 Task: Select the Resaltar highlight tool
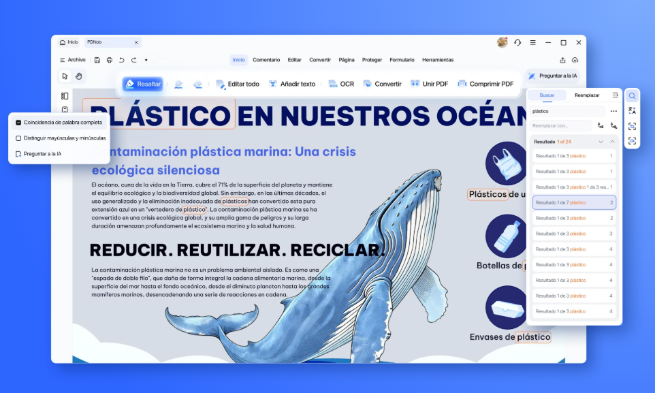tap(143, 84)
